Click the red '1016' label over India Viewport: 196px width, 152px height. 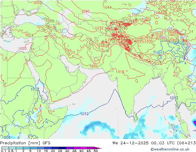[x=120, y=72]
